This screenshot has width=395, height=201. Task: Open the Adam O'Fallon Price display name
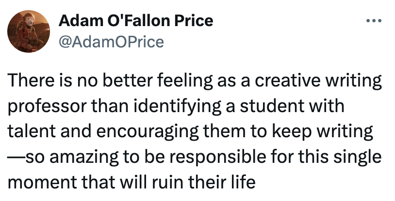coord(135,21)
